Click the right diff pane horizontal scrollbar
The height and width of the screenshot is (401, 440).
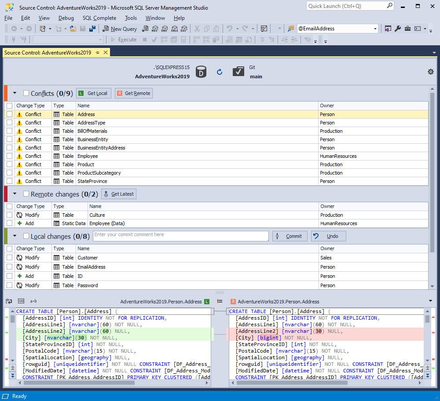292,383
